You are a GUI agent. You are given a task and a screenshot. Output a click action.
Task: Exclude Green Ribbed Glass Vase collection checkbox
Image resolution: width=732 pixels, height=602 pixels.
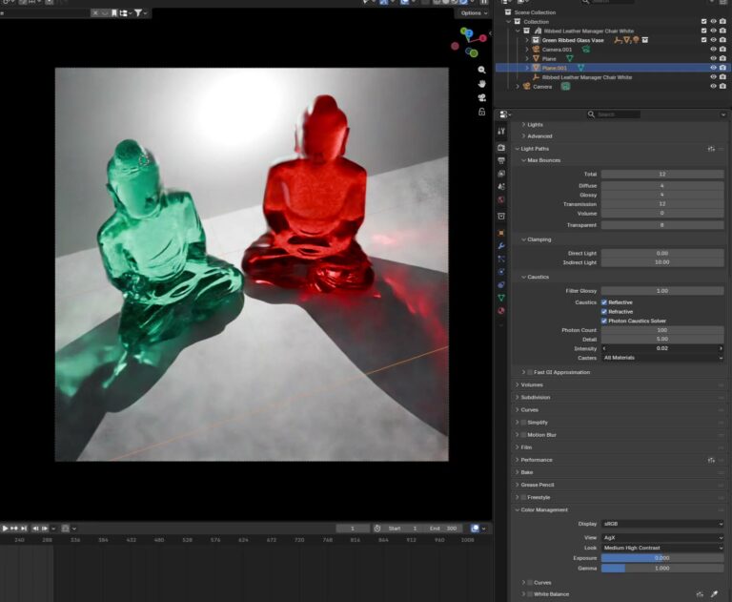[704, 40]
